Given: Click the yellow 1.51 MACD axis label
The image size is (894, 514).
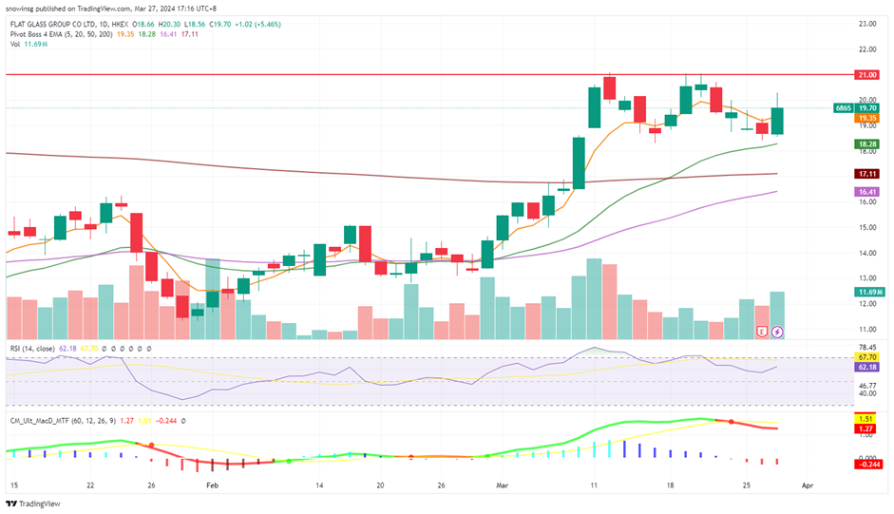Looking at the screenshot, I should (866, 419).
